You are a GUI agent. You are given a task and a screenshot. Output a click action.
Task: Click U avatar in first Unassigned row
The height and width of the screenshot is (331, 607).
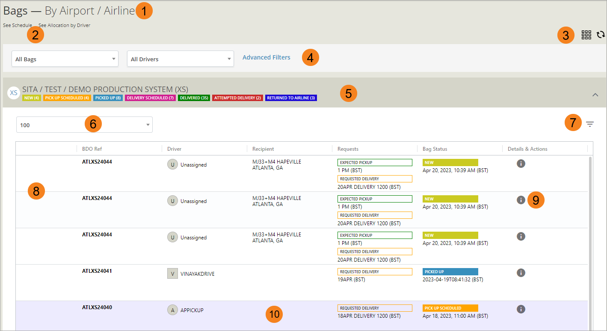[x=172, y=164]
